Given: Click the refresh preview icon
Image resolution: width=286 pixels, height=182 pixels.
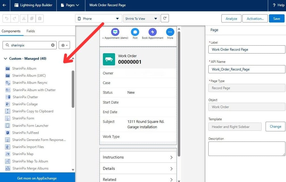Looking at the screenshot, I should [165, 18].
